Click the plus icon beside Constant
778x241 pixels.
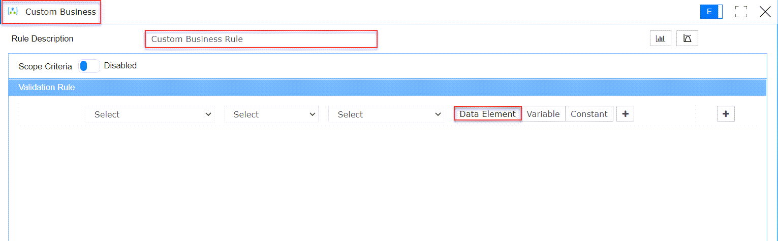(x=625, y=114)
